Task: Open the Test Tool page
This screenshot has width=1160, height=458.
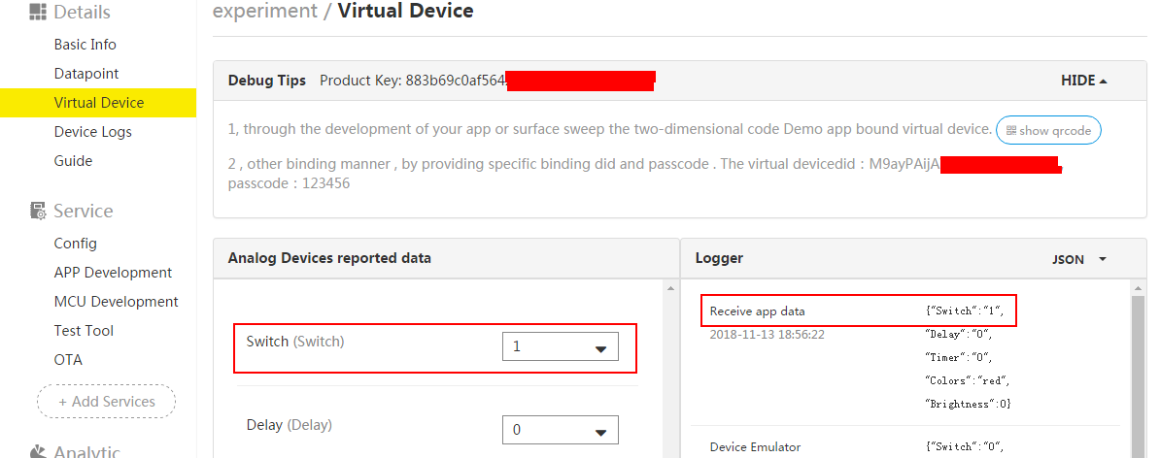Action: point(84,331)
